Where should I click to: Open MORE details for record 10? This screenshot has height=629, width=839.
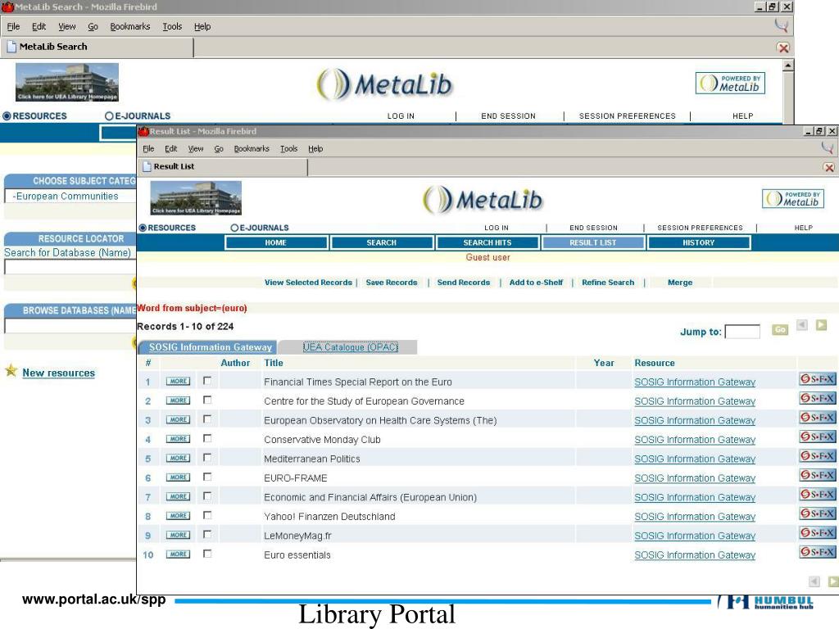(x=178, y=554)
